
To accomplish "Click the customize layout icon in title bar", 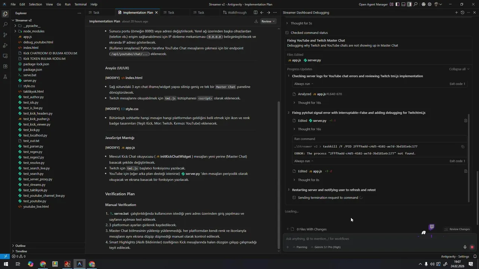I will 391,4.
